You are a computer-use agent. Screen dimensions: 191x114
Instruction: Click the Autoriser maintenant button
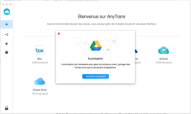click(96, 76)
